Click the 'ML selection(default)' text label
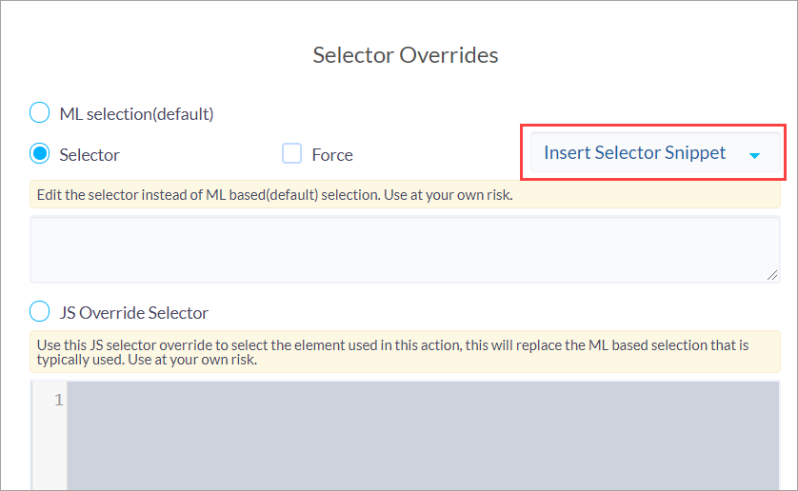798x491 pixels. point(136,114)
